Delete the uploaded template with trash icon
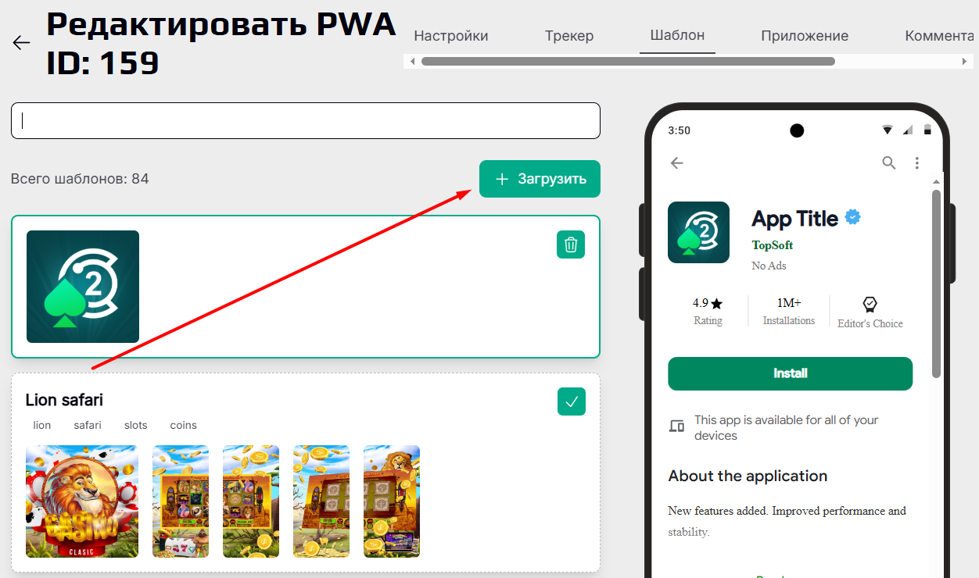The width and height of the screenshot is (979, 578). [571, 244]
